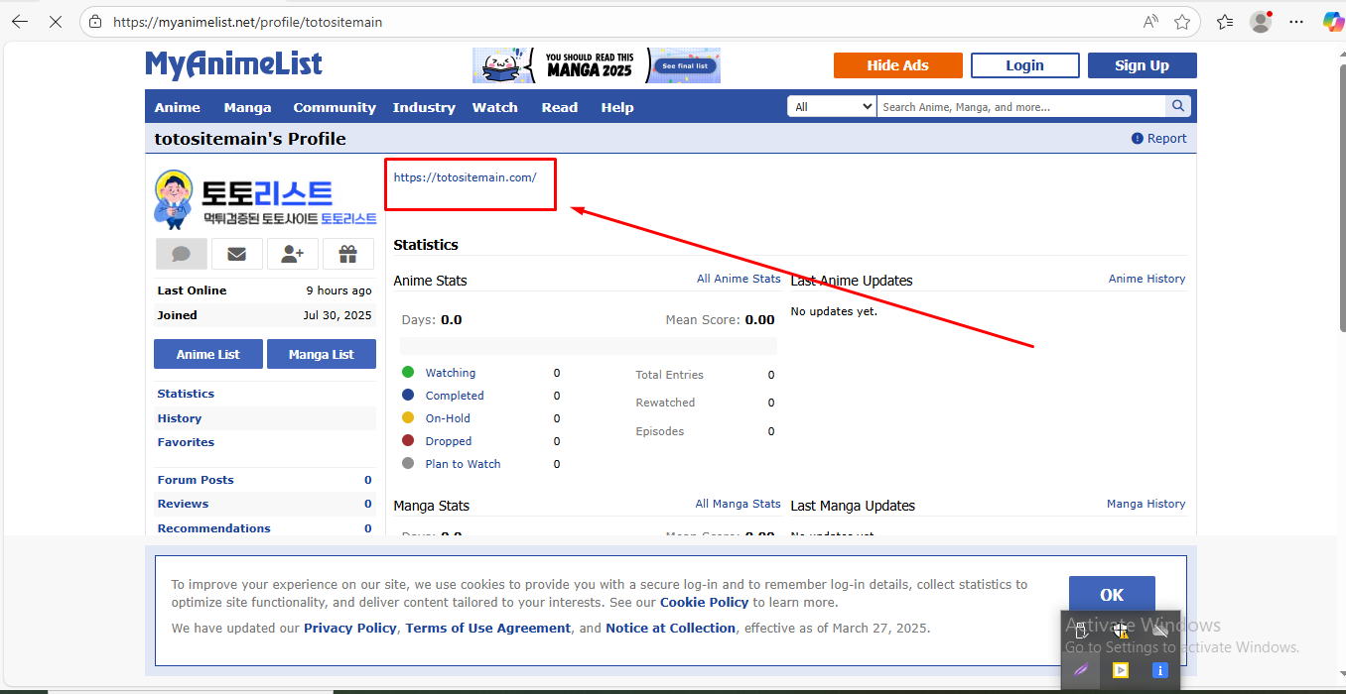Click the browser favorites star icon

click(x=1181, y=22)
